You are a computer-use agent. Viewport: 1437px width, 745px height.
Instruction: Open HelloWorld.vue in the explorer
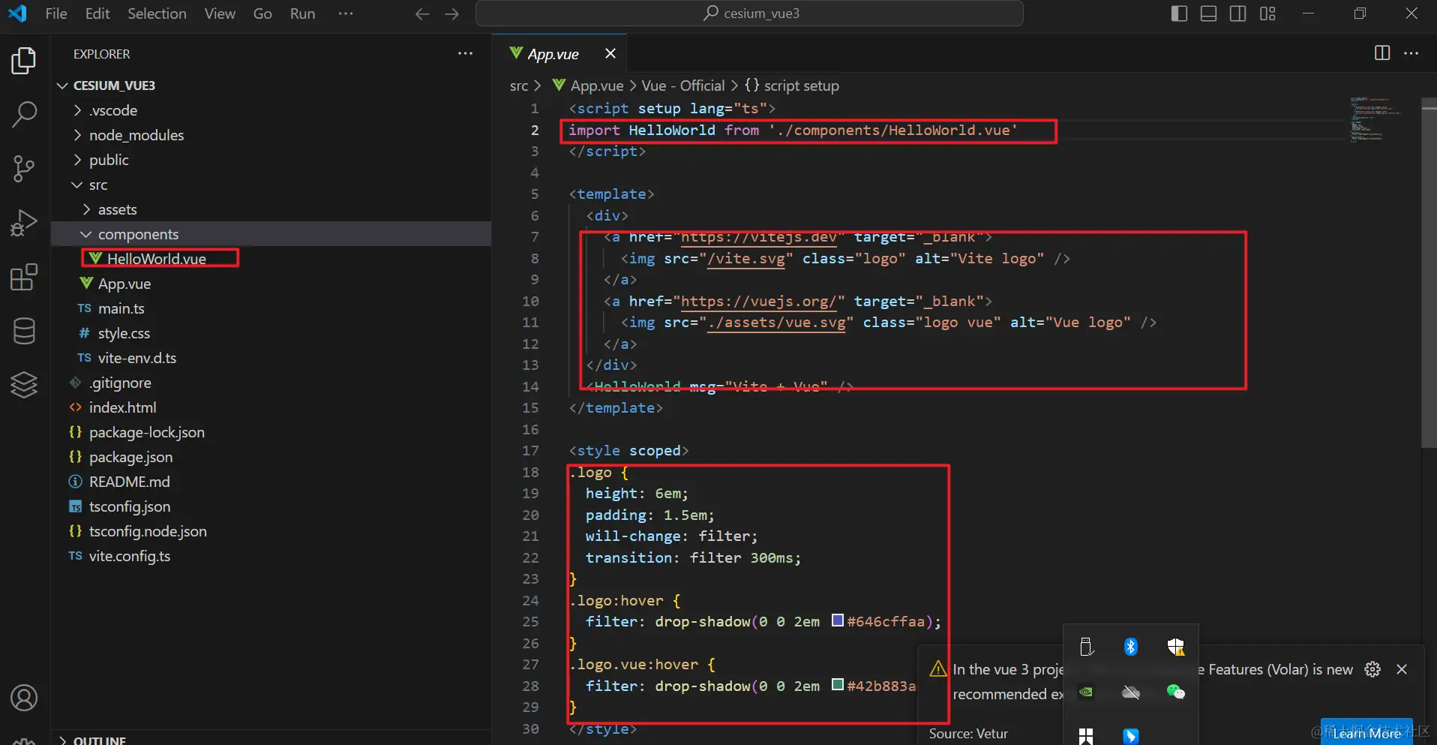click(x=157, y=259)
